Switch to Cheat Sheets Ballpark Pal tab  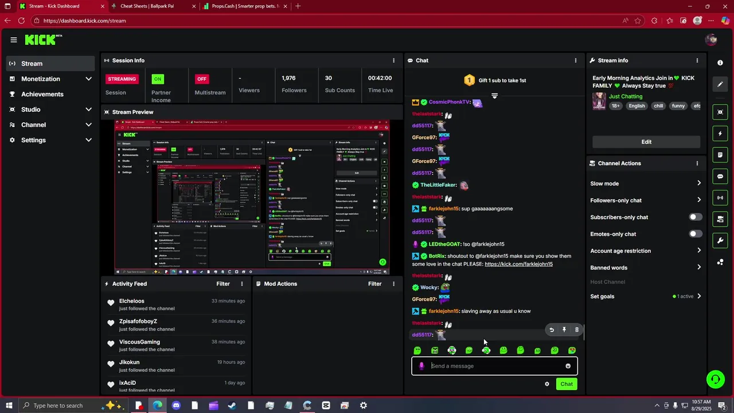(x=154, y=6)
